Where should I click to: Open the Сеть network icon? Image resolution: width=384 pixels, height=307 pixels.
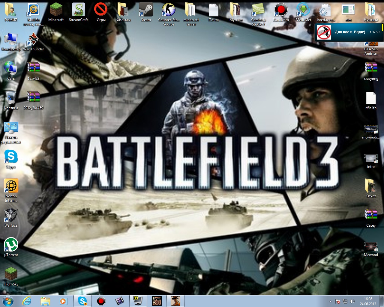(x=11, y=71)
